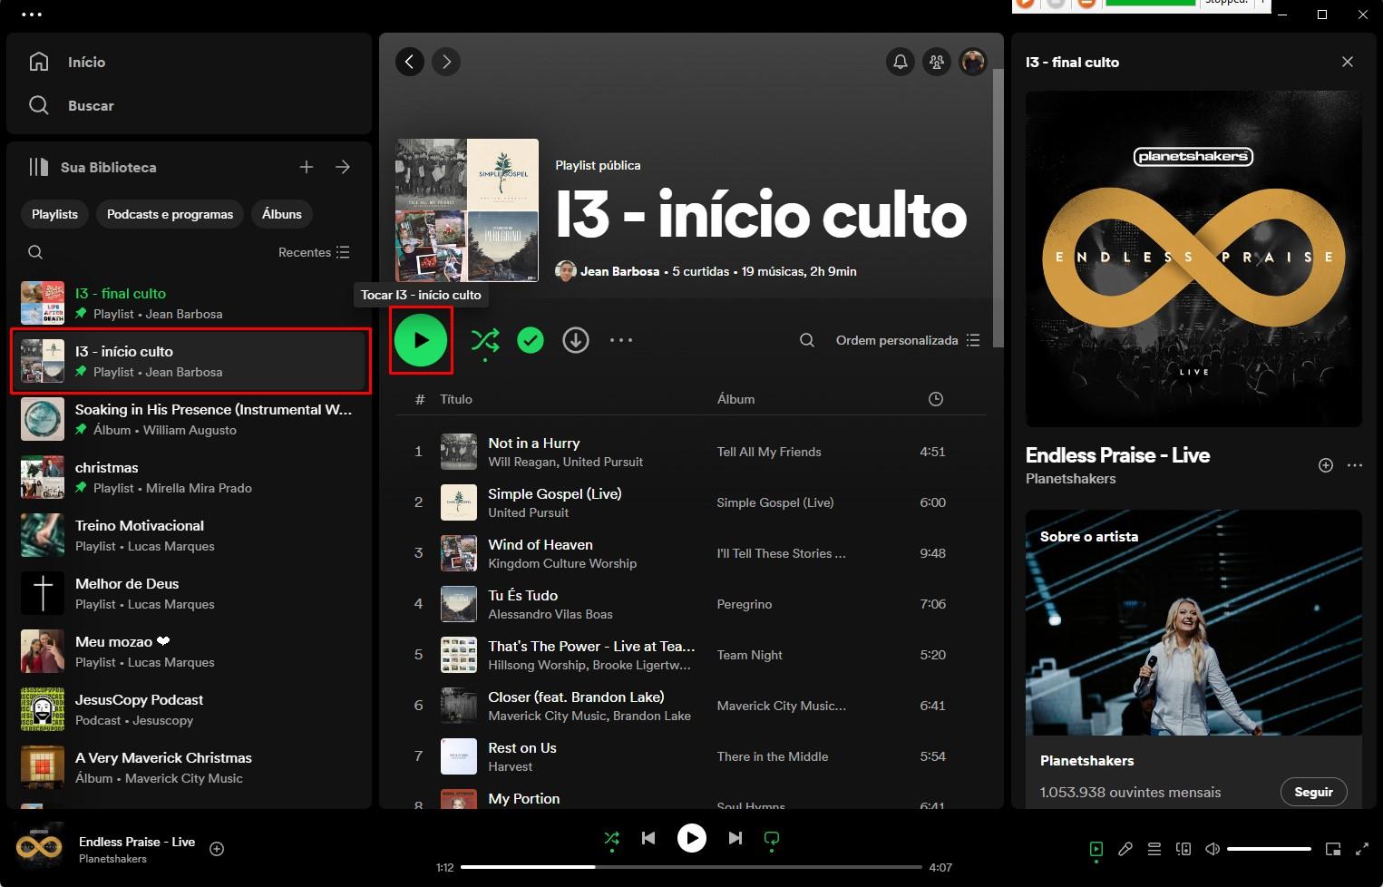This screenshot has height=887, width=1383.
Task: Click Endless Praise album art in panel
Action: [x=1193, y=258]
